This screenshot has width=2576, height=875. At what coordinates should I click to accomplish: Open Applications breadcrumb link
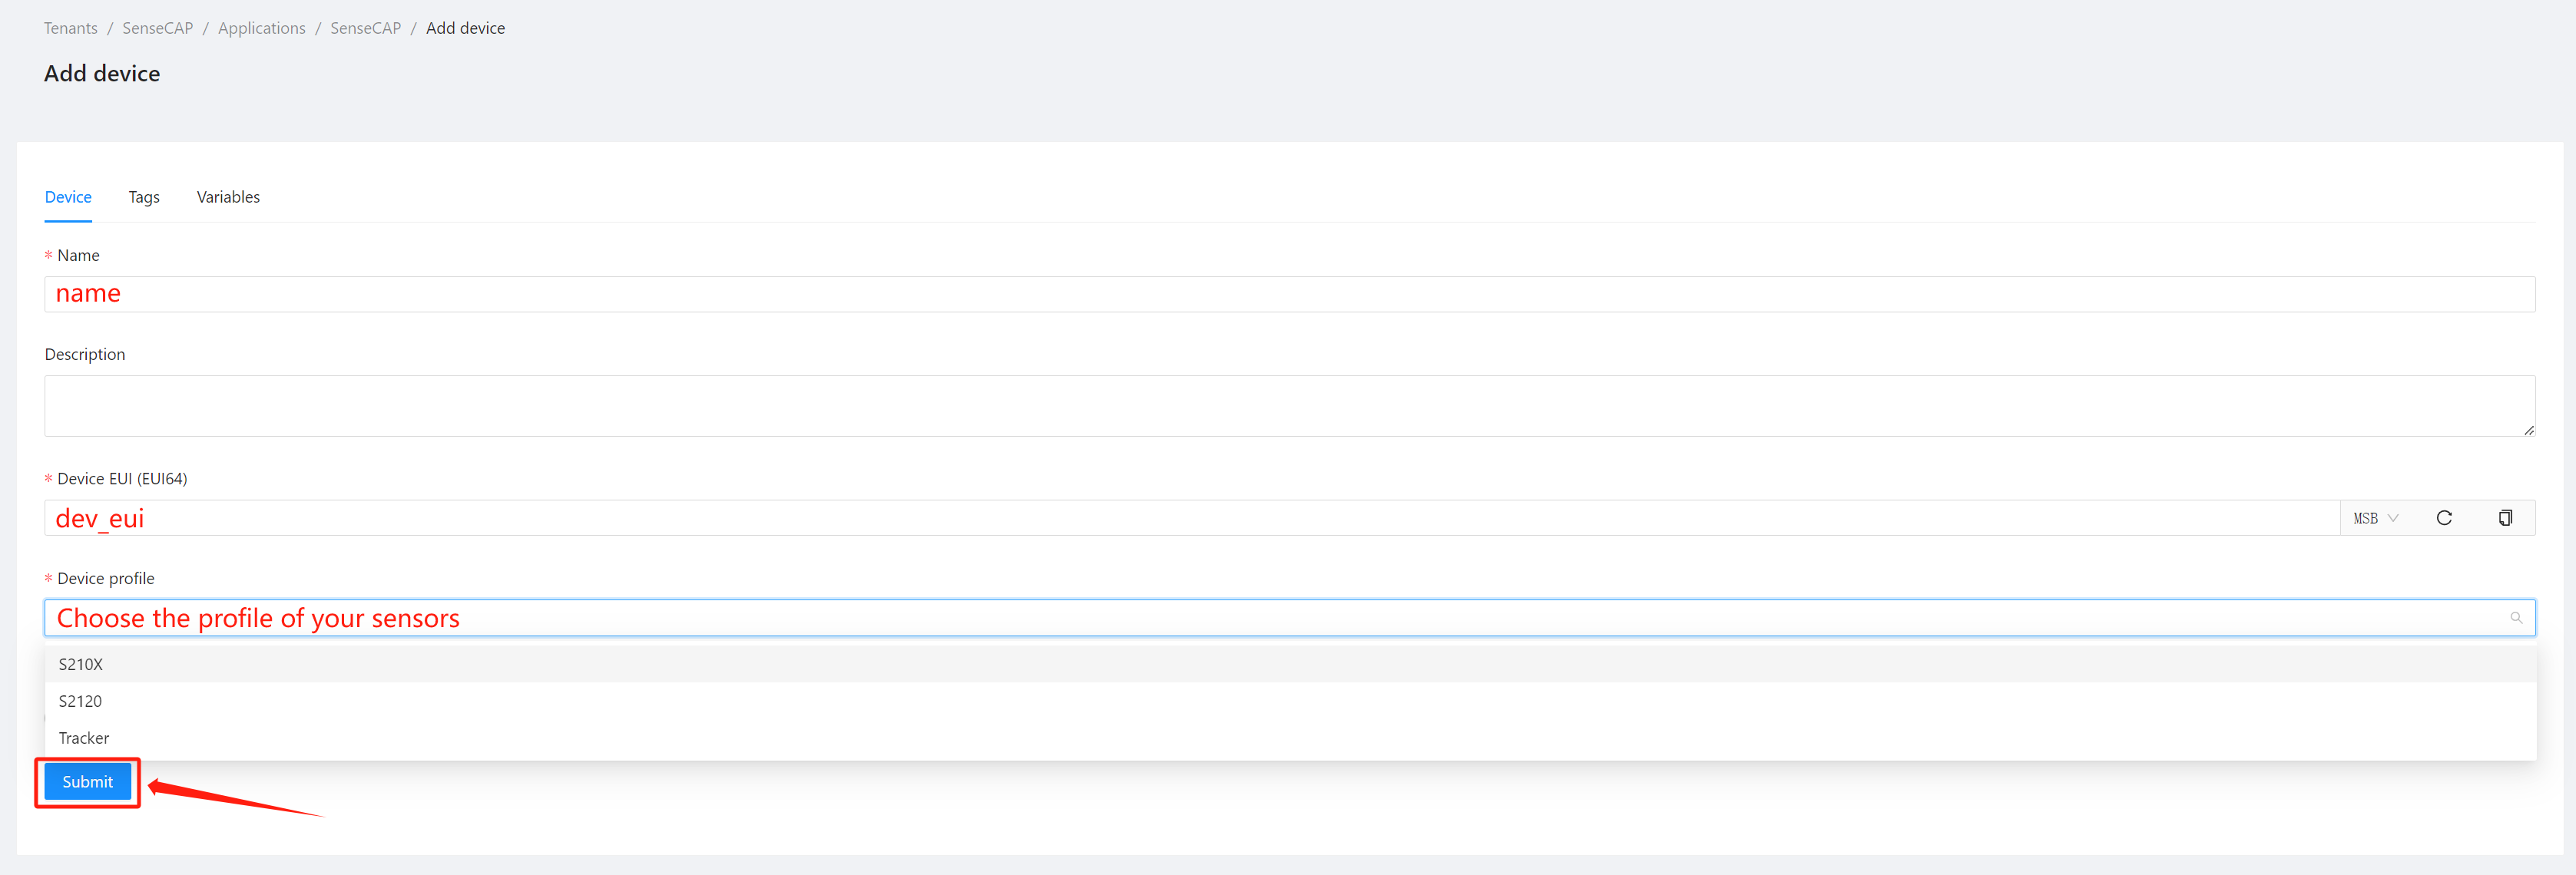coord(262,28)
